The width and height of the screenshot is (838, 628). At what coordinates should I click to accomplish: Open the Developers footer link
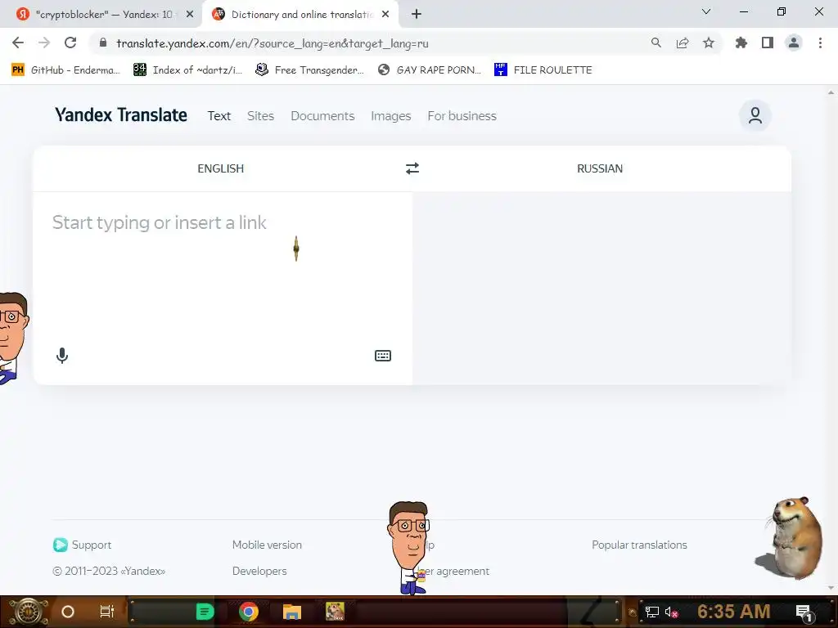tap(259, 571)
